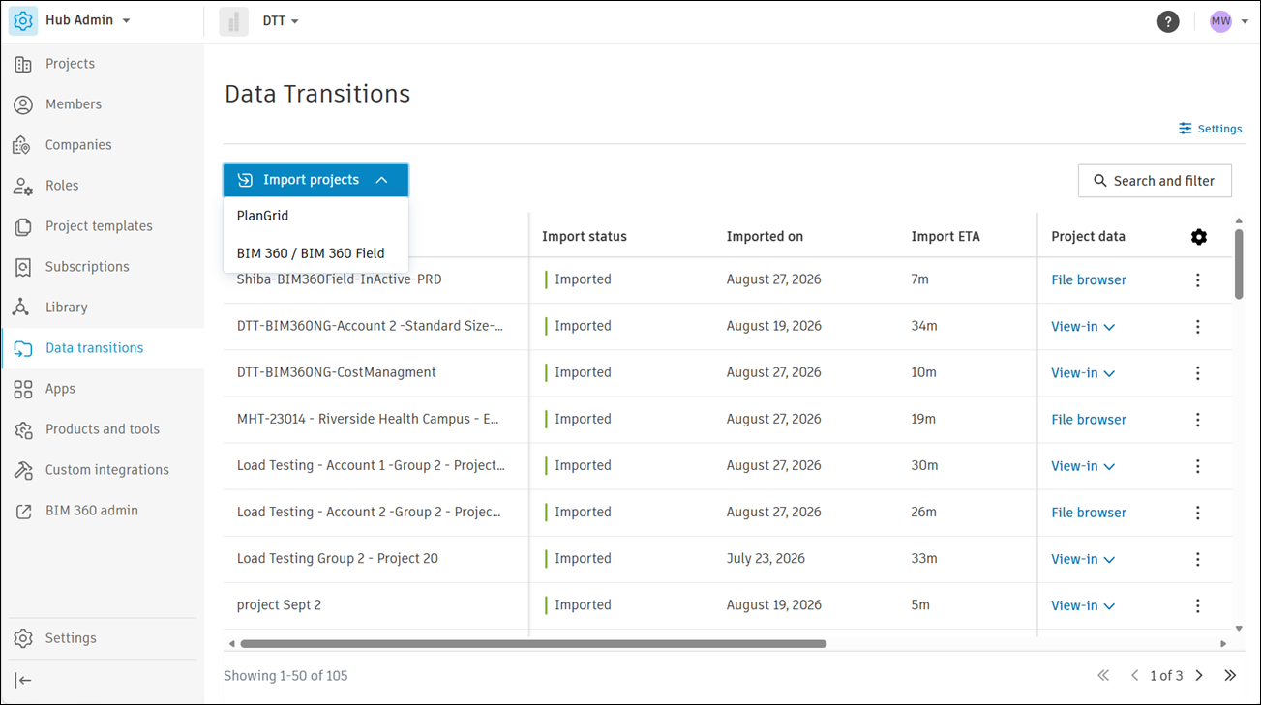The image size is (1261, 705).
Task: Open more options for MHT-23014 Riverside row
Action: pos(1198,420)
